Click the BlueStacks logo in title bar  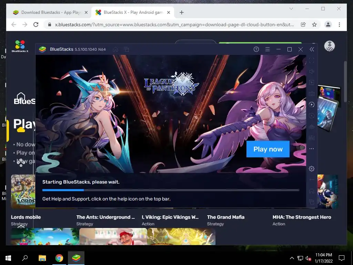42,49
